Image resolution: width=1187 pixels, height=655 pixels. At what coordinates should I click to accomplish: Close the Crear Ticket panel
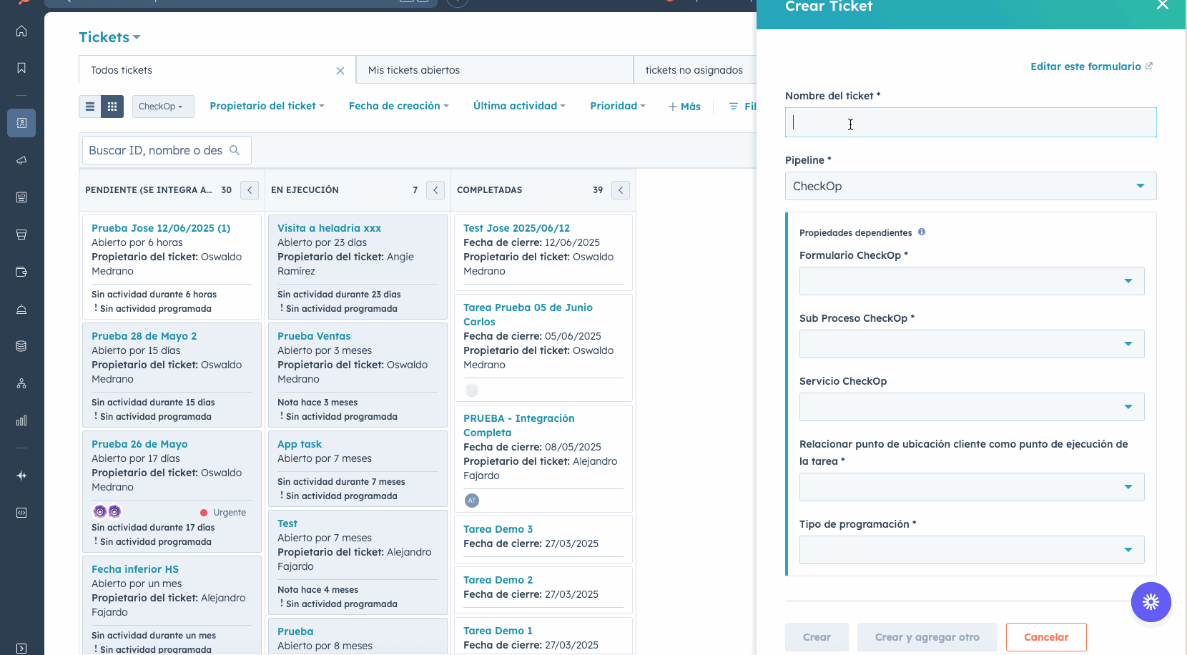(1163, 5)
